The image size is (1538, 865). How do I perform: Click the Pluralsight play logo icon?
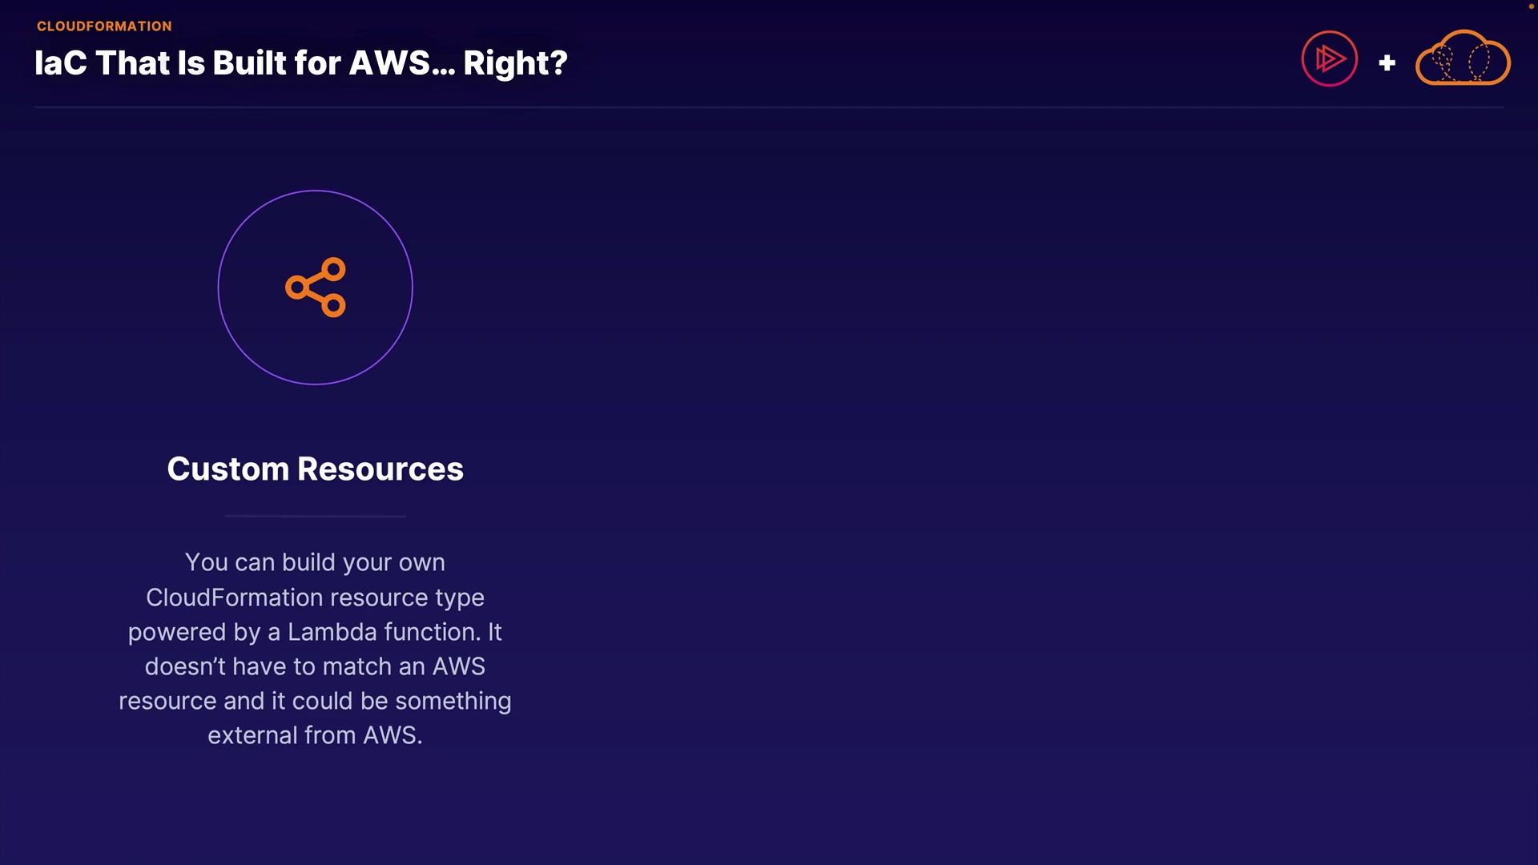pos(1329,58)
